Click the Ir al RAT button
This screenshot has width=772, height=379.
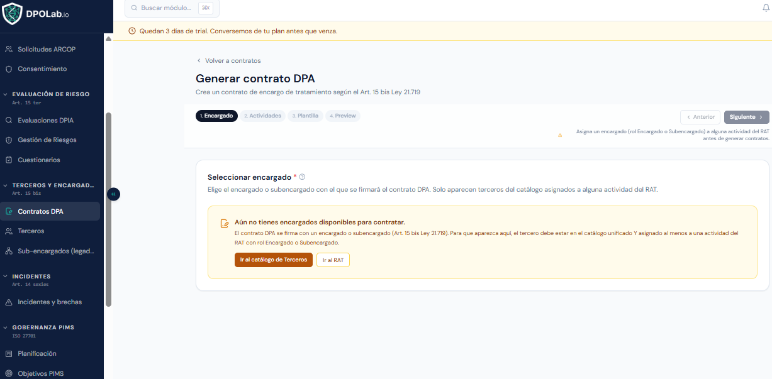coord(333,260)
